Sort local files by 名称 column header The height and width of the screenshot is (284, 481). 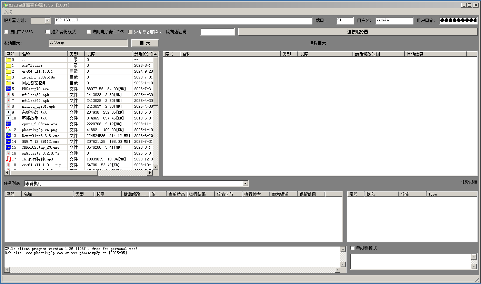point(43,54)
